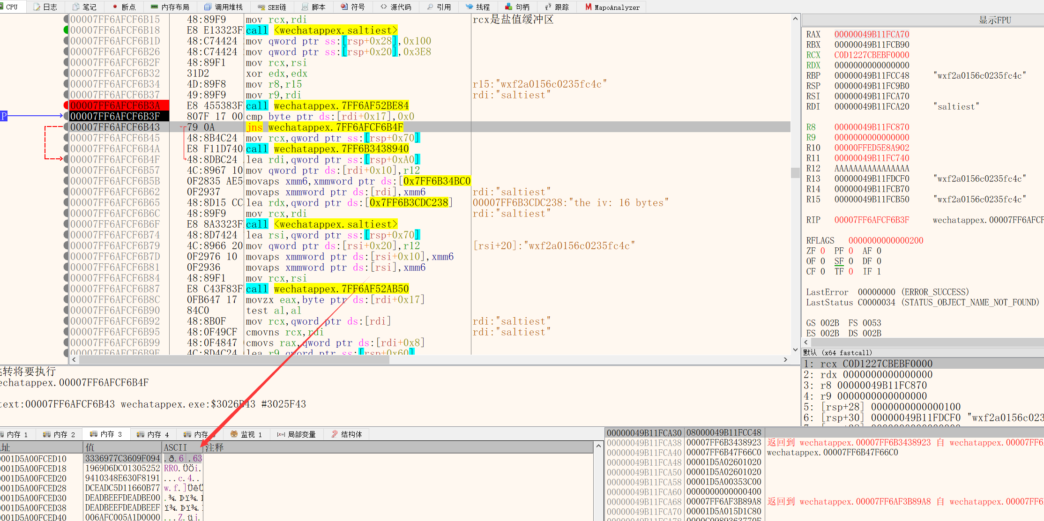The image size is (1044, 521).
Task: Open the 笔记 notes tab
Action: [x=85, y=7]
